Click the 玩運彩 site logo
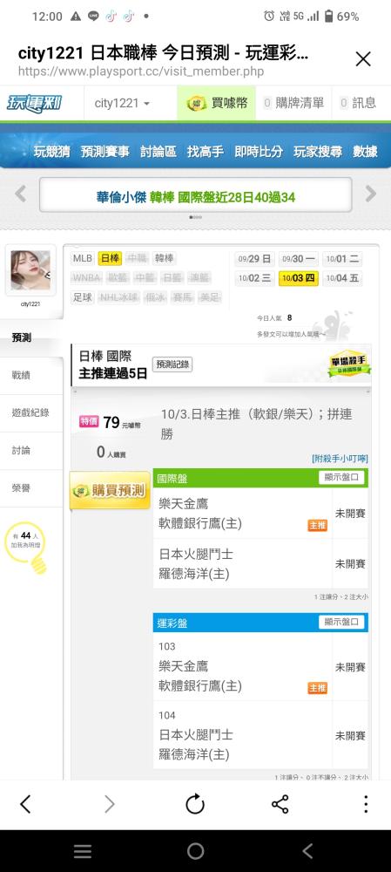Image resolution: width=391 pixels, height=872 pixels. pyautogui.click(x=35, y=104)
